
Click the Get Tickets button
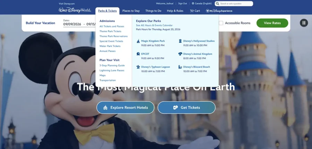pyautogui.click(x=187, y=108)
